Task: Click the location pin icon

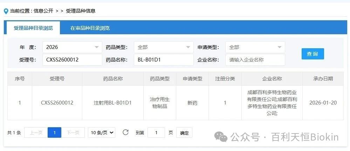Action: tap(6, 11)
